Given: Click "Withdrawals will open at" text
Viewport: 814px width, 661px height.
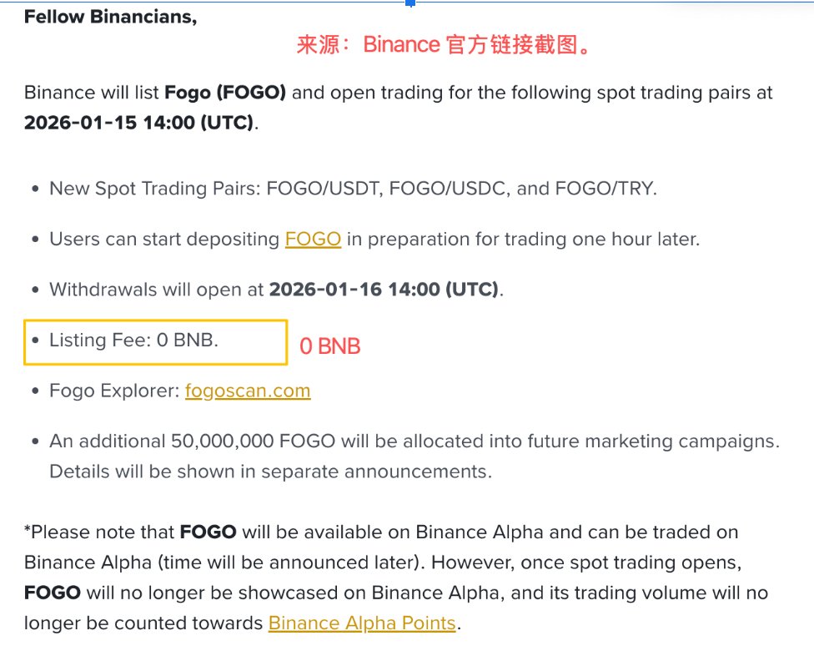Looking at the screenshot, I should [x=156, y=290].
